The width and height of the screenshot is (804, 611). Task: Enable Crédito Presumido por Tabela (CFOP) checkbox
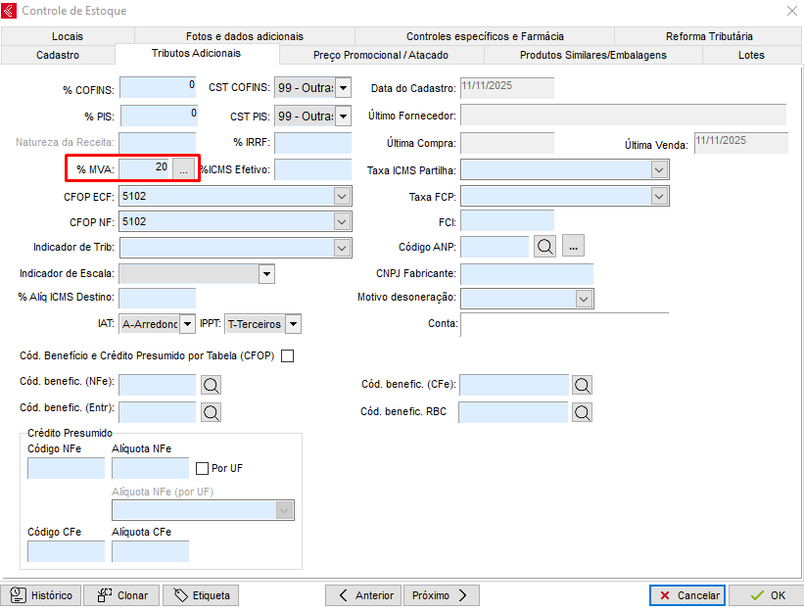click(287, 355)
